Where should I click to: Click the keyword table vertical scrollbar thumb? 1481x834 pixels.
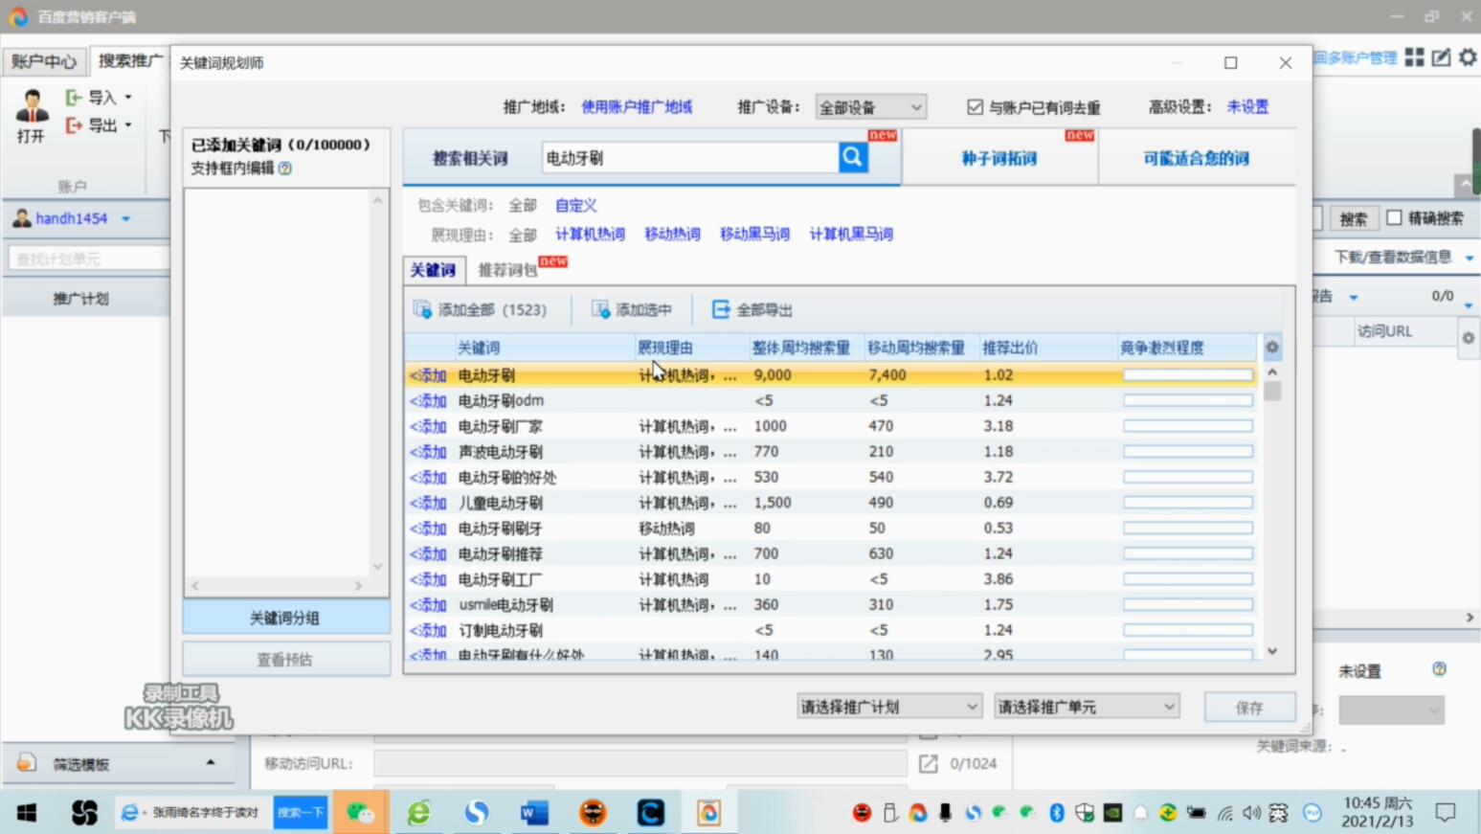pos(1272,391)
